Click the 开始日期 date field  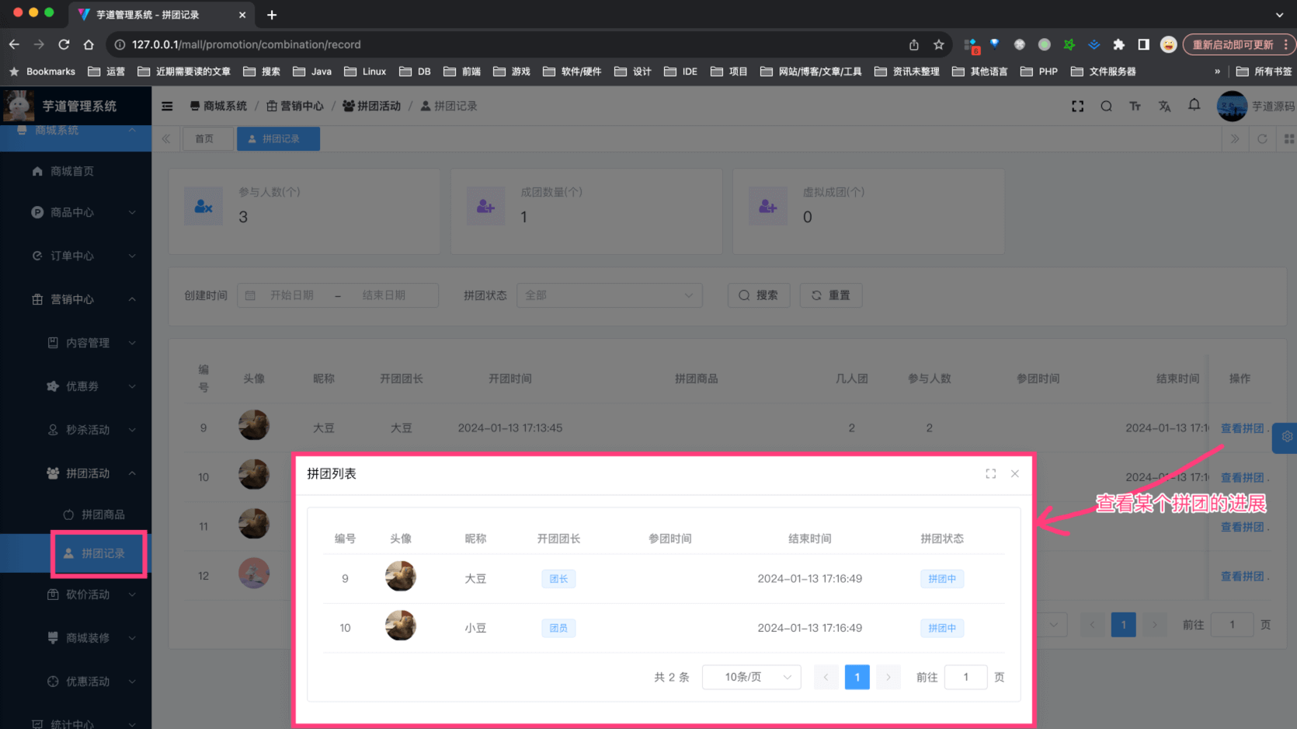click(292, 295)
